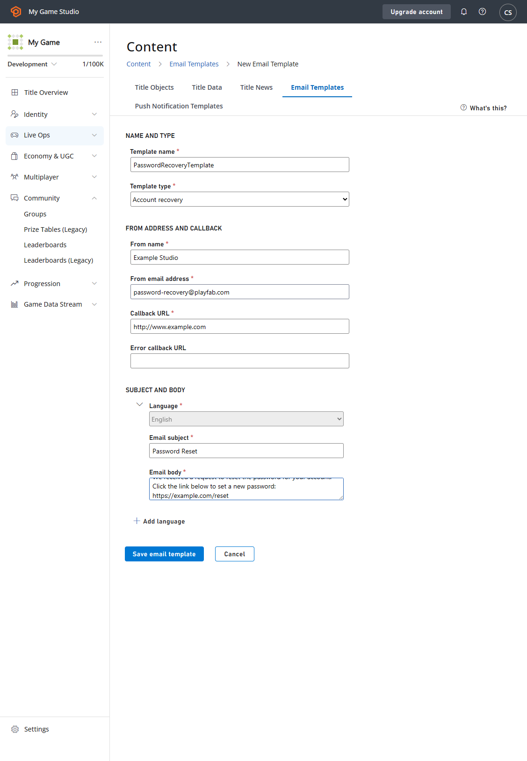Expand the Game Data Stream chevron
This screenshot has width=527, height=761.
pos(94,304)
